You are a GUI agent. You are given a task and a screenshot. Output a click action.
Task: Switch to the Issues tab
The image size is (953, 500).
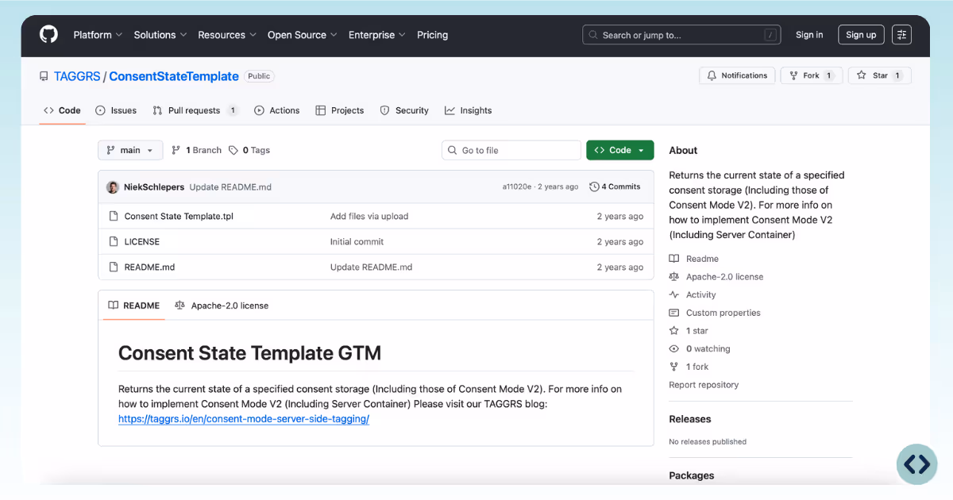(x=116, y=110)
